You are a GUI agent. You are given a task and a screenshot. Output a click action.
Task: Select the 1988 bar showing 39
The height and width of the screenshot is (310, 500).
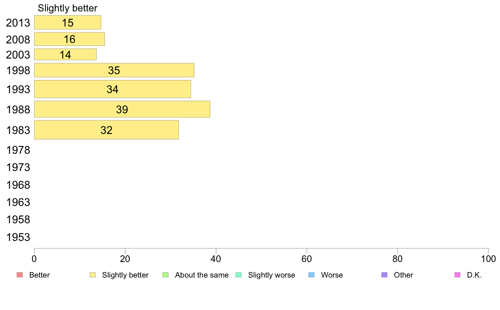(x=122, y=109)
